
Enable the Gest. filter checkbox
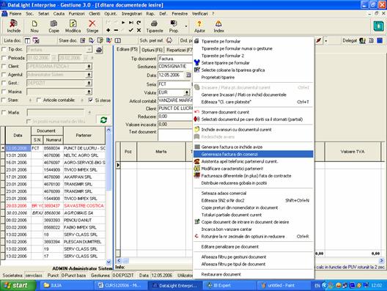pos(4,83)
